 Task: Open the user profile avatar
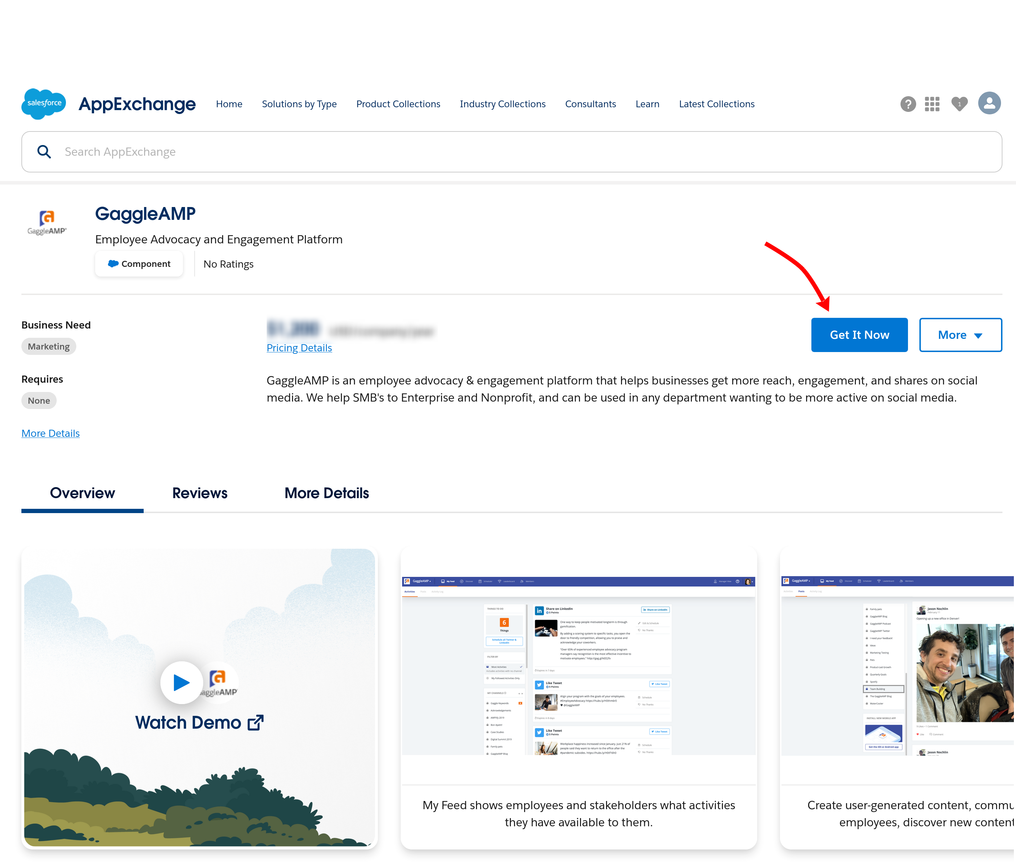tap(989, 103)
